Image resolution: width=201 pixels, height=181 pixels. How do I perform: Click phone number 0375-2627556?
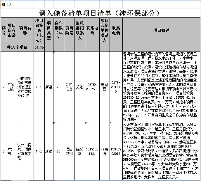point(93,87)
